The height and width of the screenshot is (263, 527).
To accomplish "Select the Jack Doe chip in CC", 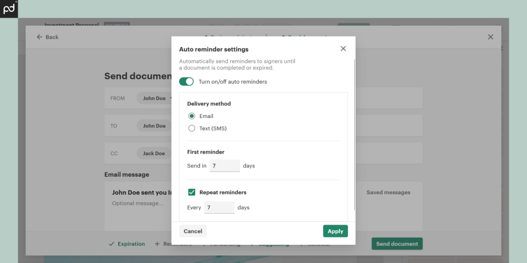I will coord(153,154).
